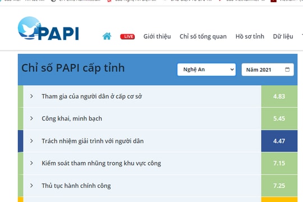Viewport: 303px width, 202px height.
Task: Expand Trách nhiệm giải trình chevron
Action: click(x=31, y=141)
